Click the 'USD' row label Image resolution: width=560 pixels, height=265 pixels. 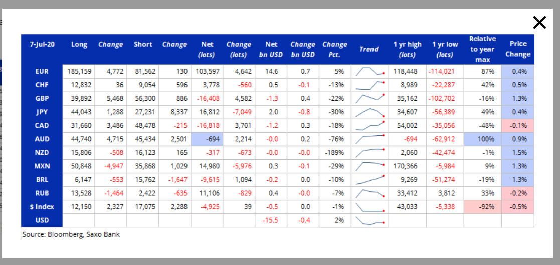42,220
